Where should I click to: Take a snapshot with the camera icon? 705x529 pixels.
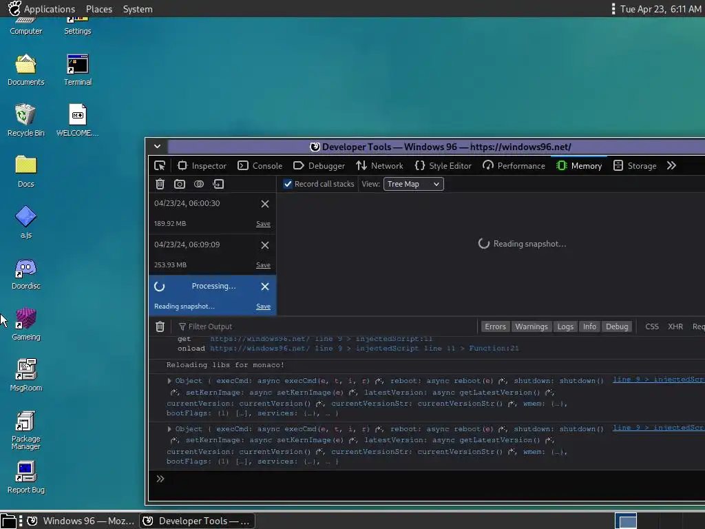pyautogui.click(x=180, y=184)
